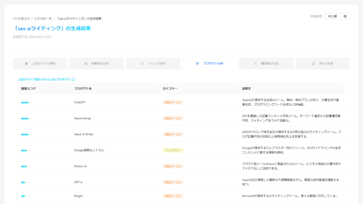The height and width of the screenshot is (204, 363).
Task: Click the 非公開 sharing button
Action: point(333,16)
